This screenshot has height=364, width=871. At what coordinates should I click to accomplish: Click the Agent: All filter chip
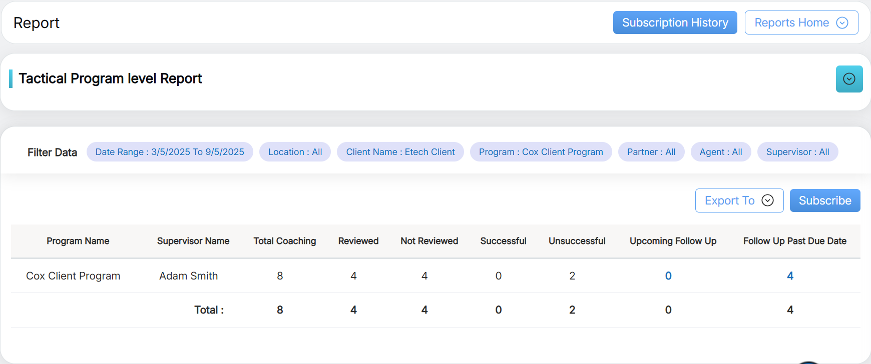tap(720, 152)
